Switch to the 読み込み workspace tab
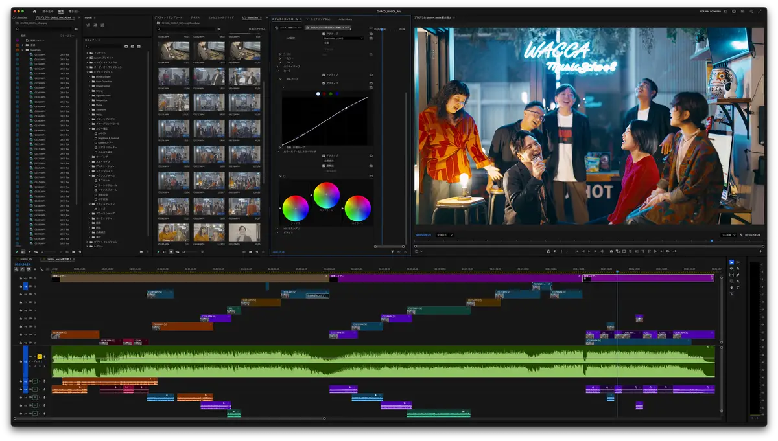Image resolution: width=778 pixels, height=441 pixels. tap(48, 11)
